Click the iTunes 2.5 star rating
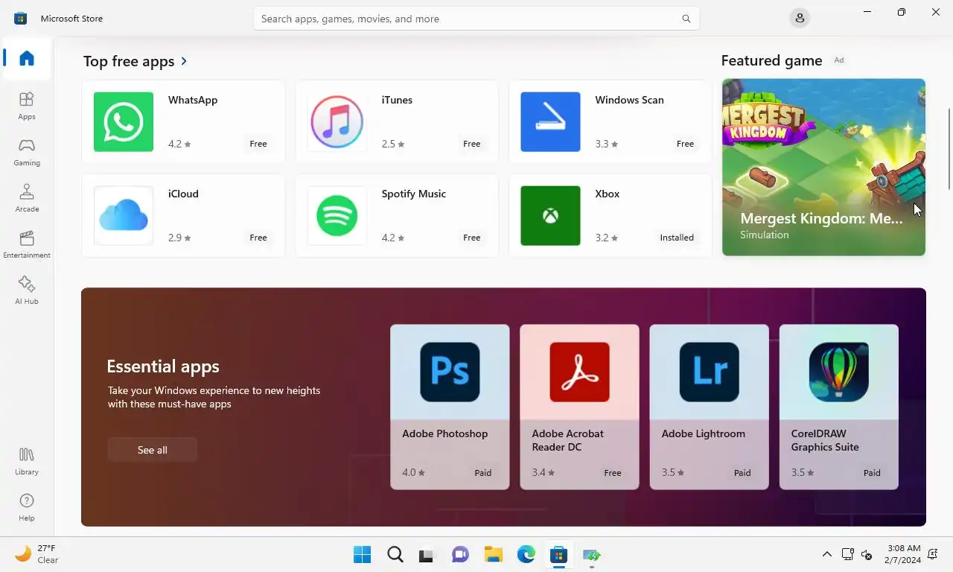 click(x=393, y=144)
